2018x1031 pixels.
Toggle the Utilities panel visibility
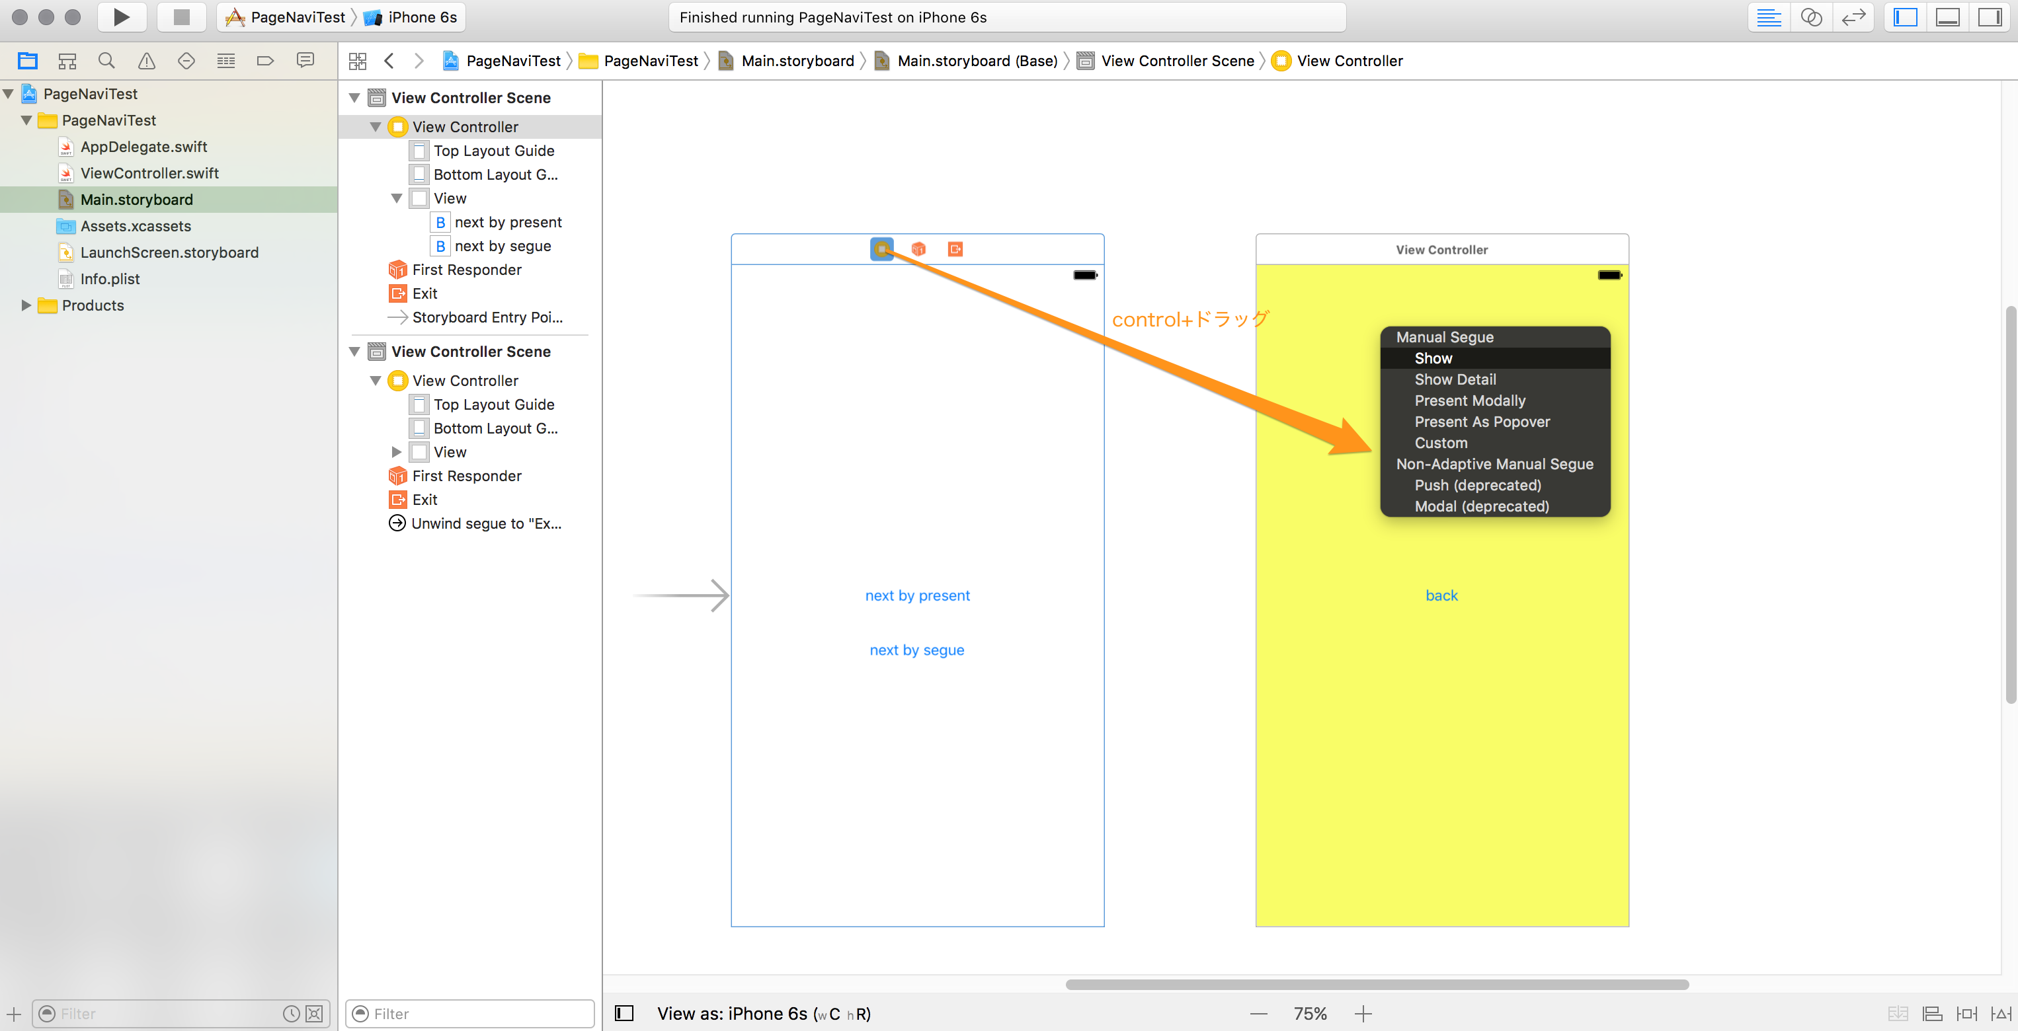pyautogui.click(x=1989, y=17)
